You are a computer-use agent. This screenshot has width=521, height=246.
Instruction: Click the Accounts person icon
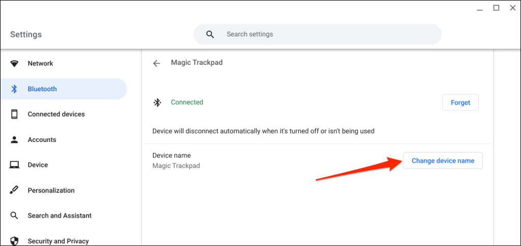(x=14, y=139)
